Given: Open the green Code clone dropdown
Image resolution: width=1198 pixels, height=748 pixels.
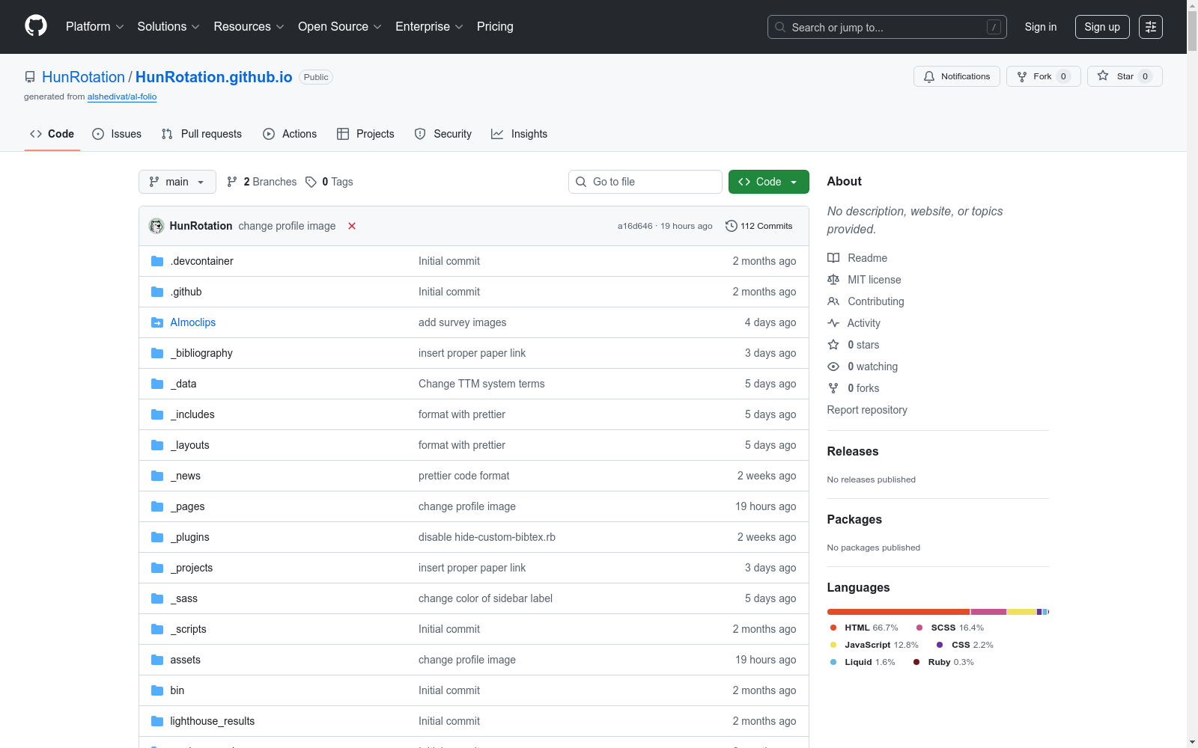Looking at the screenshot, I should click(768, 182).
